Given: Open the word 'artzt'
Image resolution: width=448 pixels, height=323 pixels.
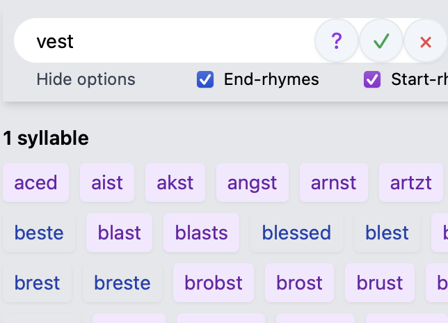Looking at the screenshot, I should [x=411, y=182].
